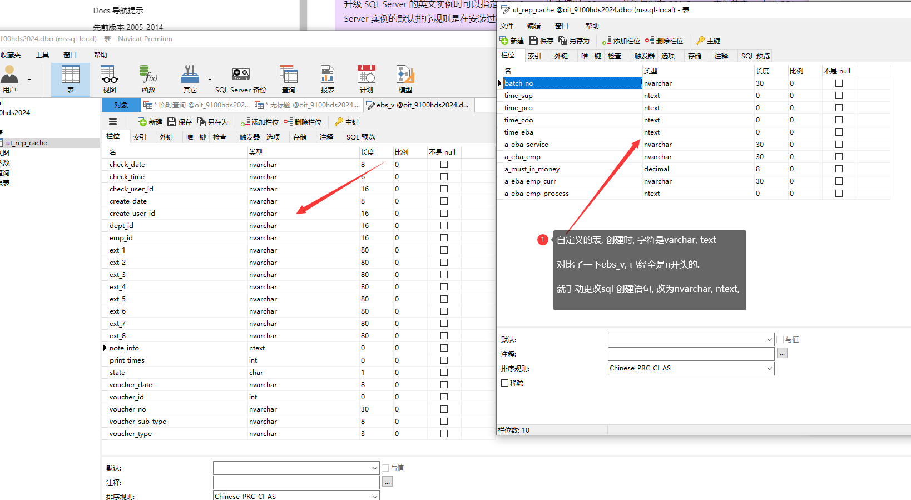Click the 模型 model icon
911x500 pixels.
(405, 78)
